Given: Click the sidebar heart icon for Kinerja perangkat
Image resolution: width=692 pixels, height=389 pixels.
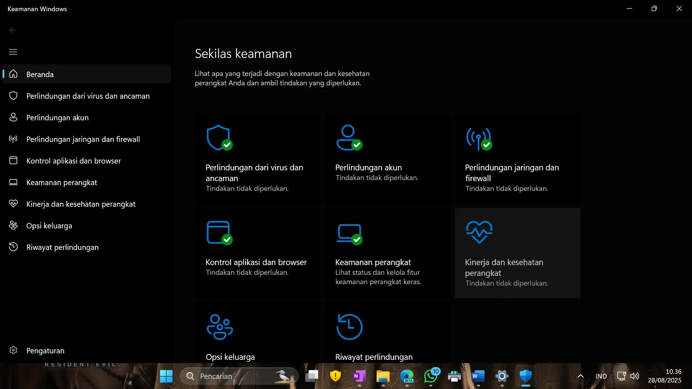Looking at the screenshot, I should pyautogui.click(x=13, y=204).
